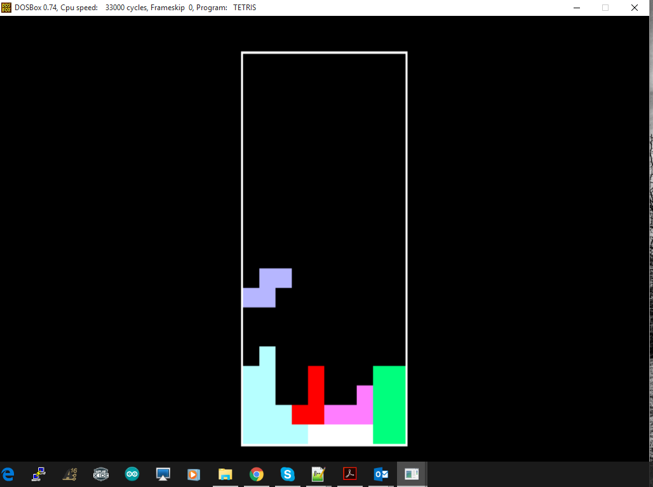This screenshot has height=487, width=653.
Task: Open Outlook from the taskbar
Action: click(381, 474)
